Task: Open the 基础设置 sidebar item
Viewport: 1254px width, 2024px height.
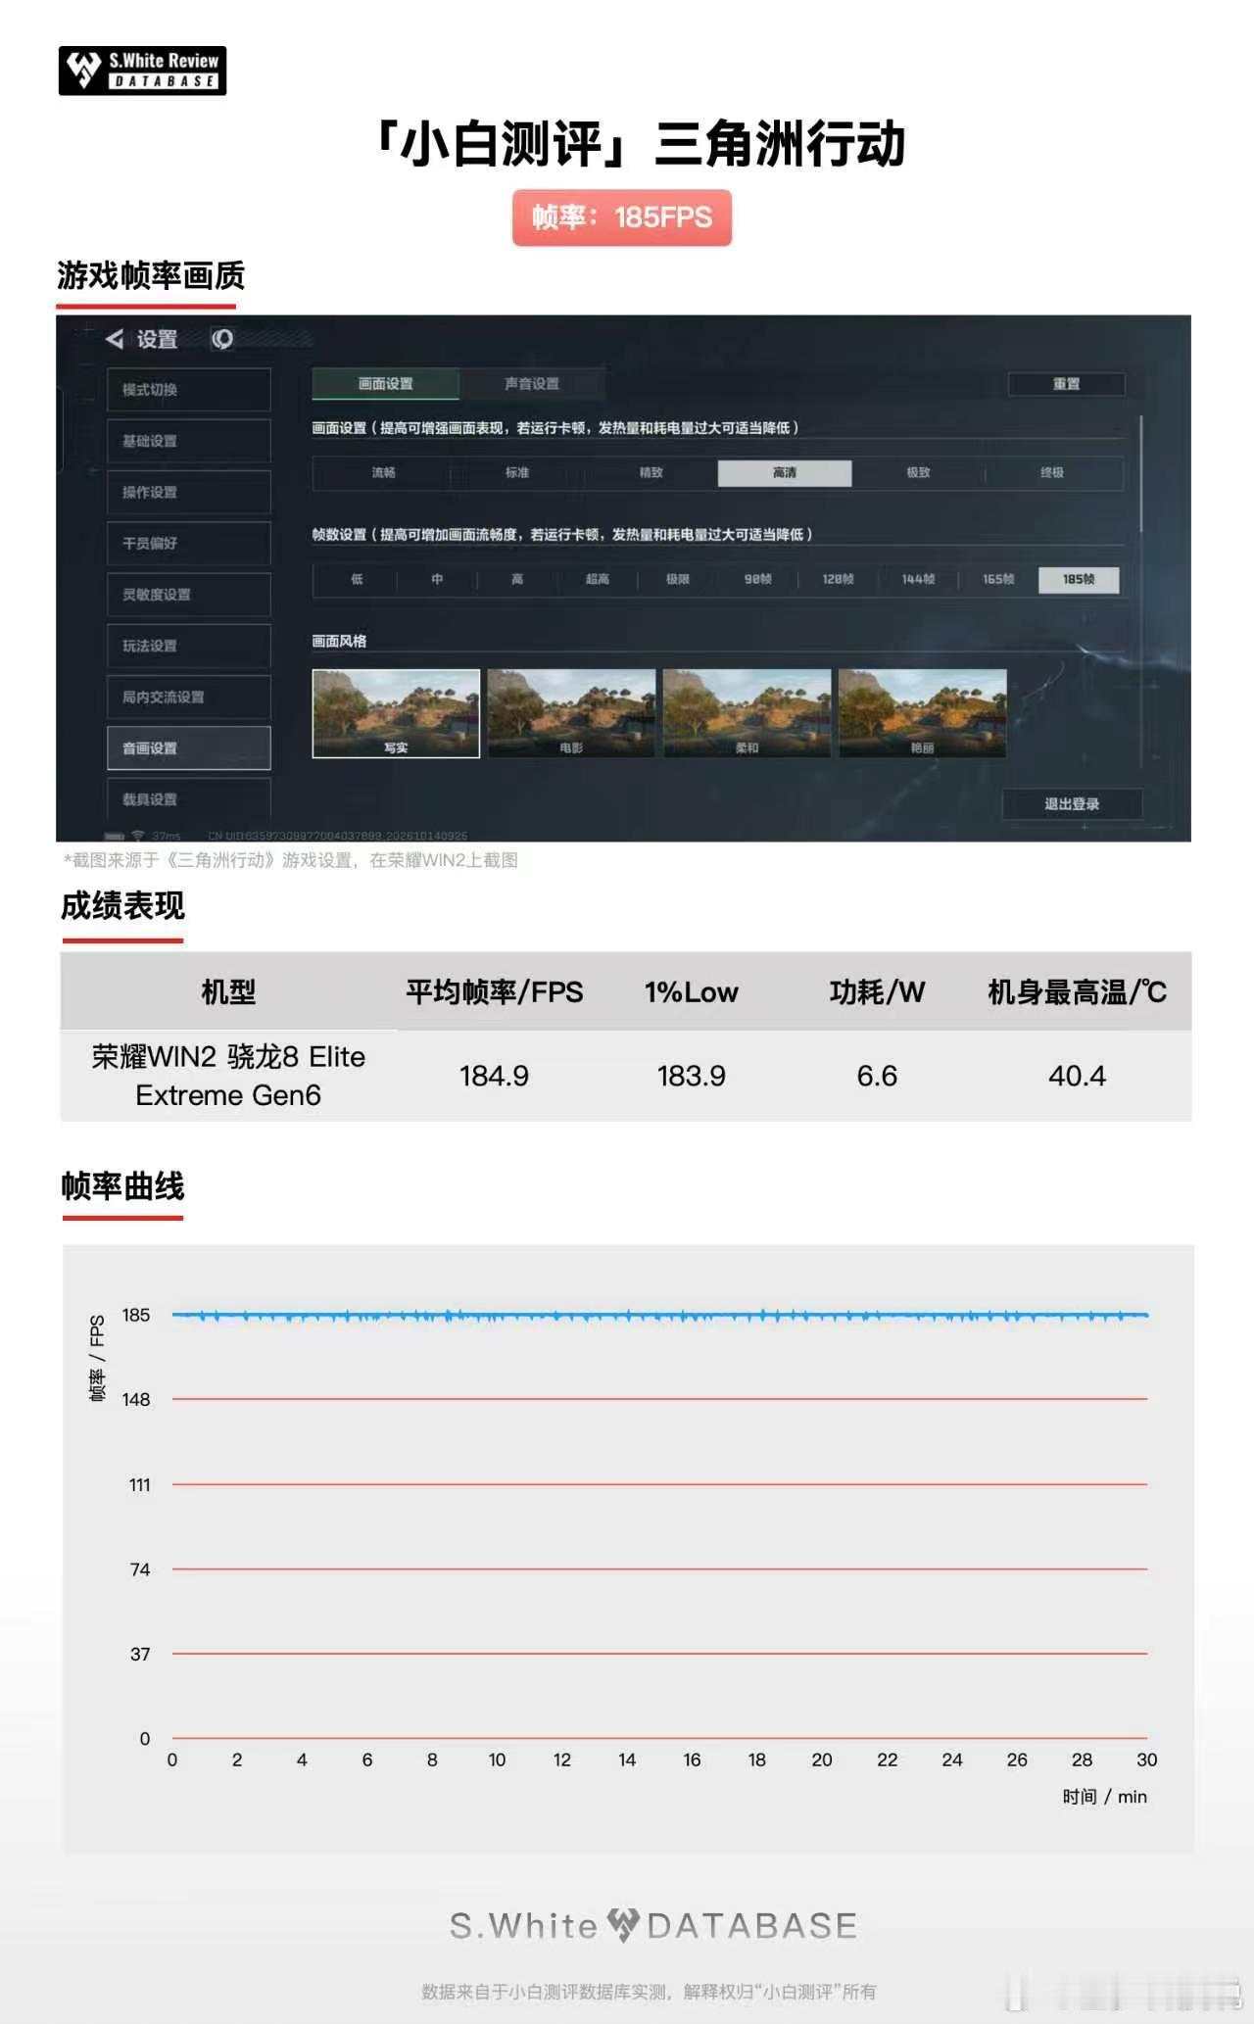Action: pos(188,441)
